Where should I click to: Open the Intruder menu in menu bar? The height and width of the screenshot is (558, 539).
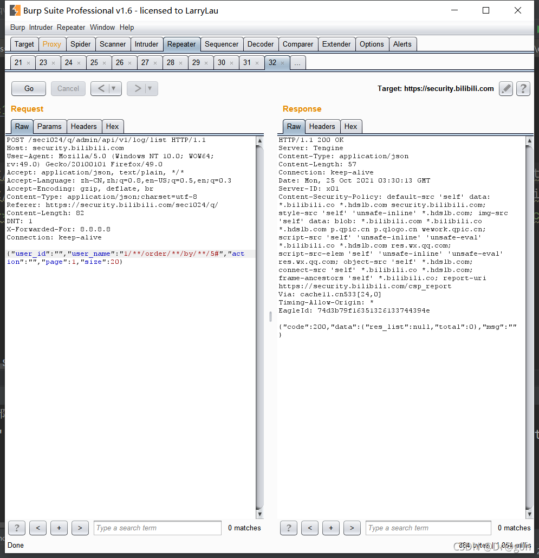41,28
